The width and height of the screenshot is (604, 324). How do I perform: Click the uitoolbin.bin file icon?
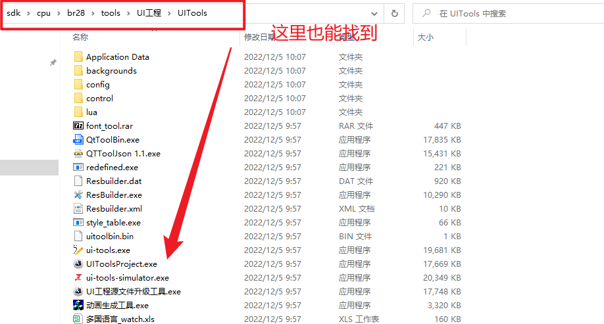coord(78,237)
